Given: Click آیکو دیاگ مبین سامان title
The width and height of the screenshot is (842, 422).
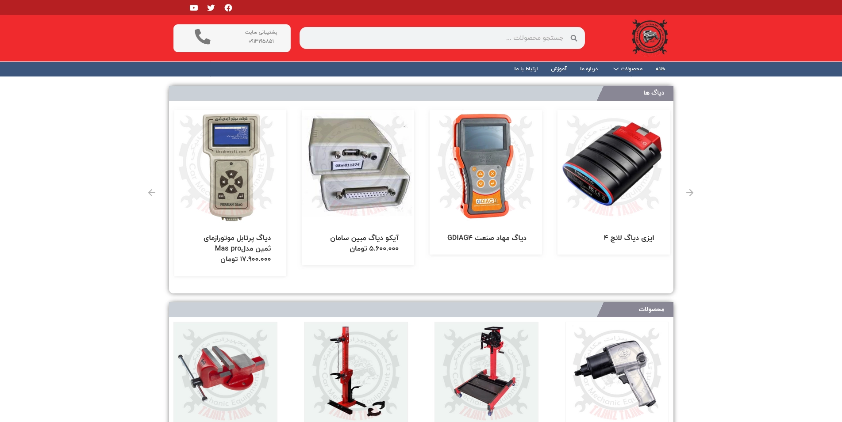Looking at the screenshot, I should [365, 238].
